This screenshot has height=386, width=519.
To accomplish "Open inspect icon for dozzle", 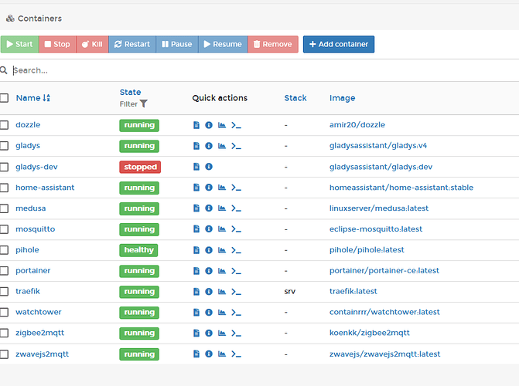I will [x=209, y=125].
